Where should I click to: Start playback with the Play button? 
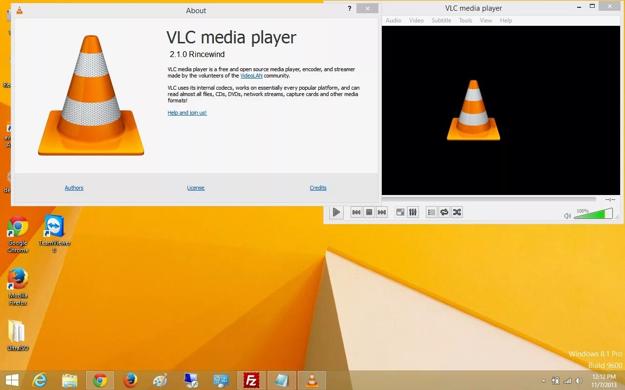coord(336,212)
